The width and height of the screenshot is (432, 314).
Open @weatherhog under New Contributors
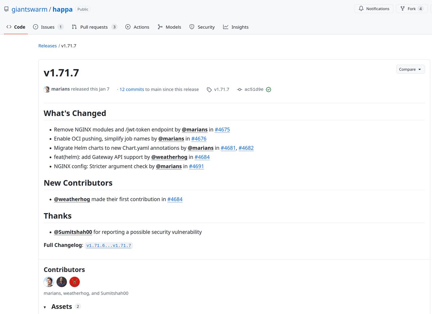tap(72, 199)
